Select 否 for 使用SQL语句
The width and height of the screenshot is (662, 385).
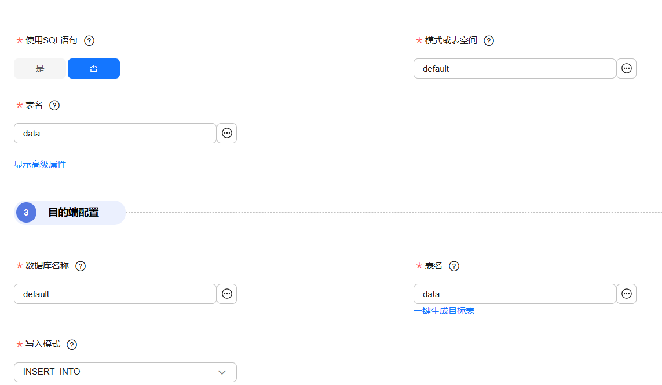pos(94,68)
